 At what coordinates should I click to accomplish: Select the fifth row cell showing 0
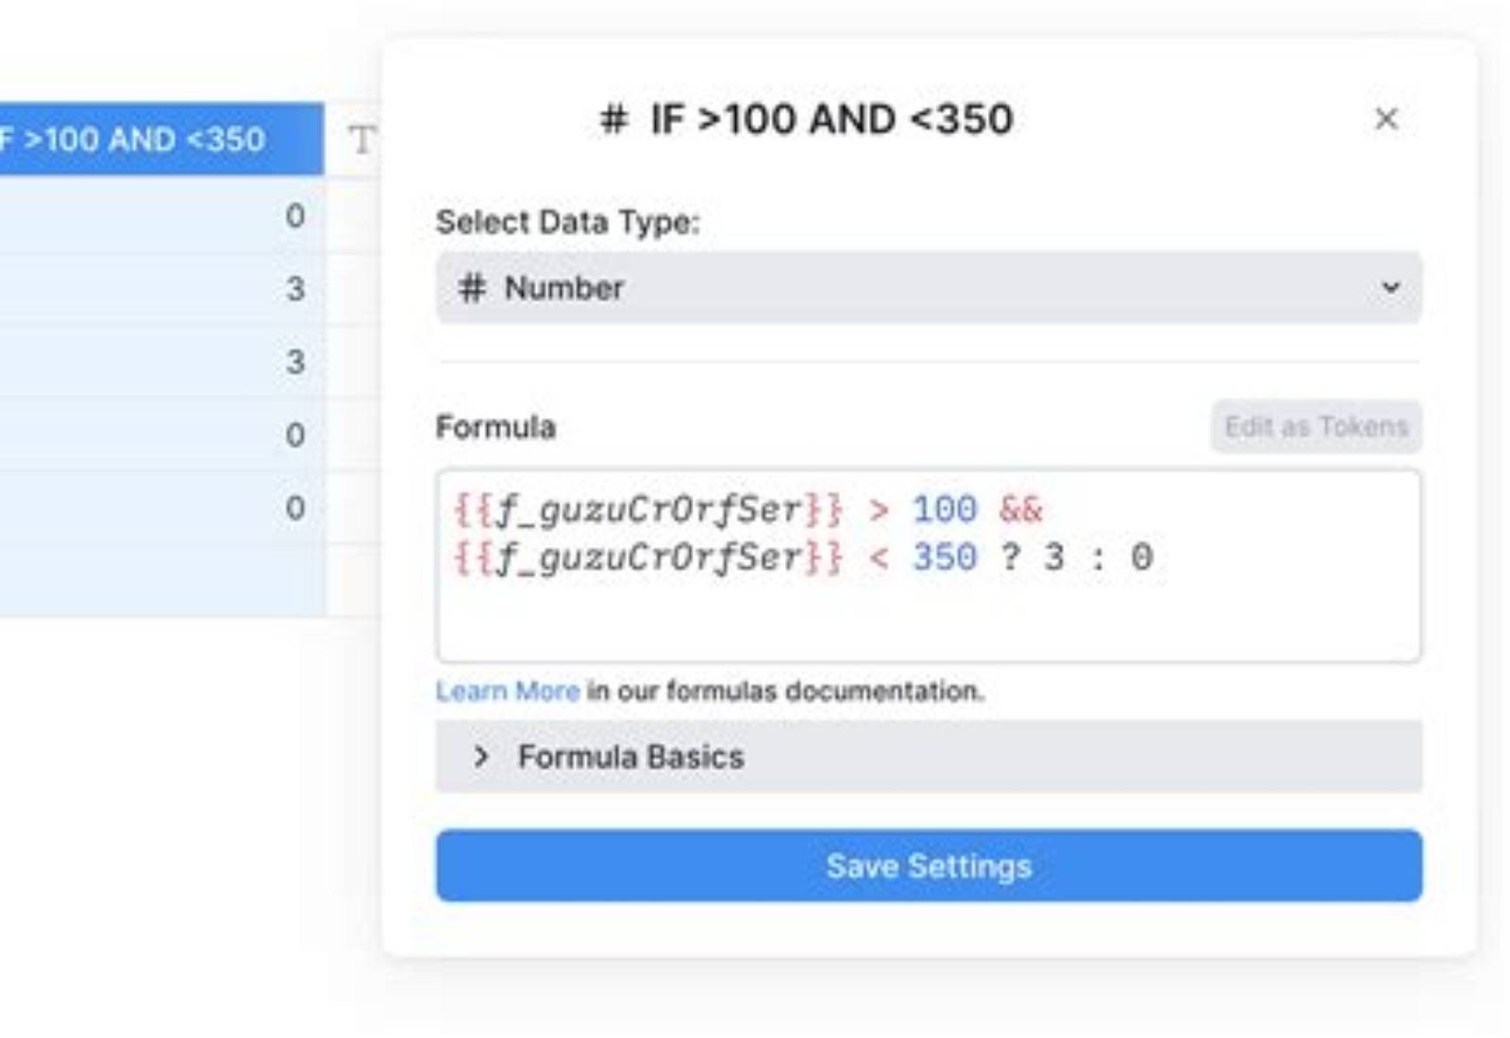pos(161,508)
